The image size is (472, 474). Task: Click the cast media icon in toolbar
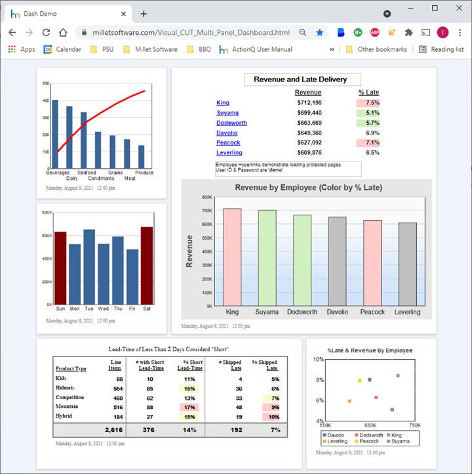[x=425, y=32]
